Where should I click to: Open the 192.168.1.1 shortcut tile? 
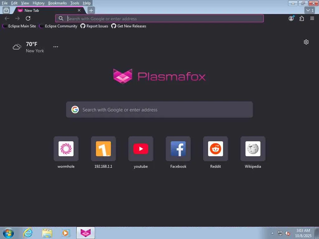103,149
